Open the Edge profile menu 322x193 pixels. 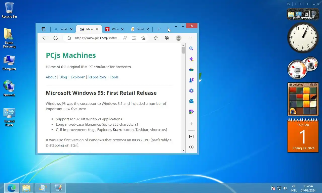[179, 38]
